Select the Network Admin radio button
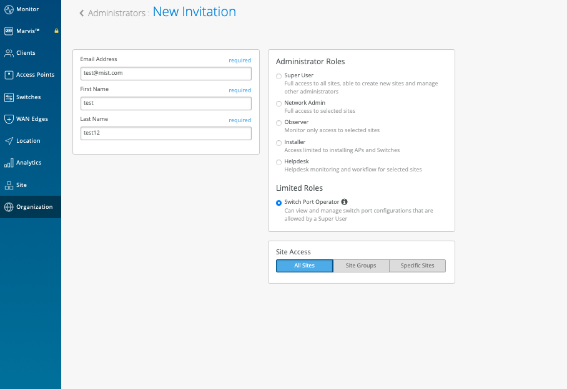The width and height of the screenshot is (567, 389). click(279, 103)
